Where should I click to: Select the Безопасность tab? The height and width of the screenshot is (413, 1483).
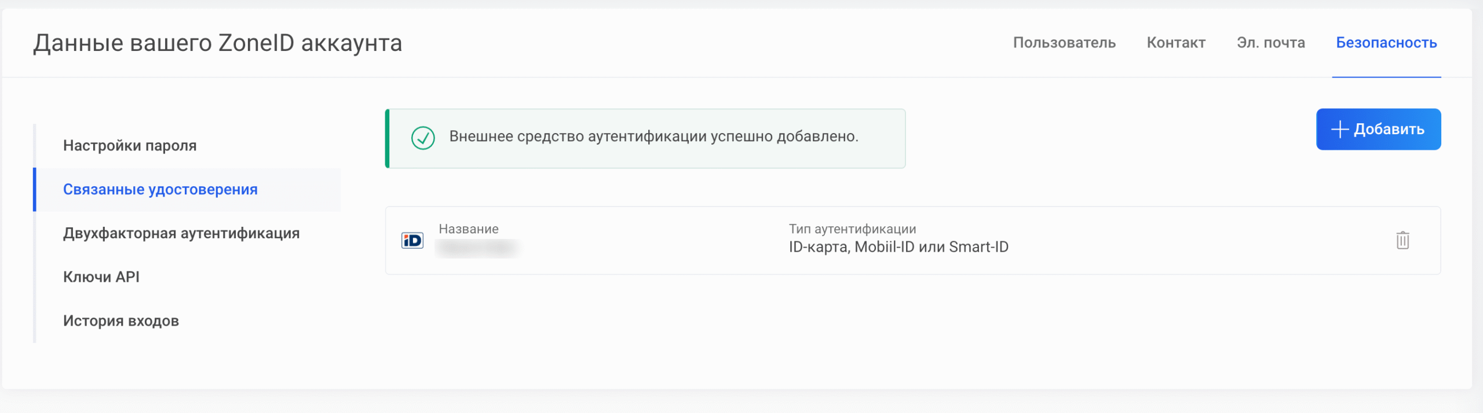click(1386, 43)
